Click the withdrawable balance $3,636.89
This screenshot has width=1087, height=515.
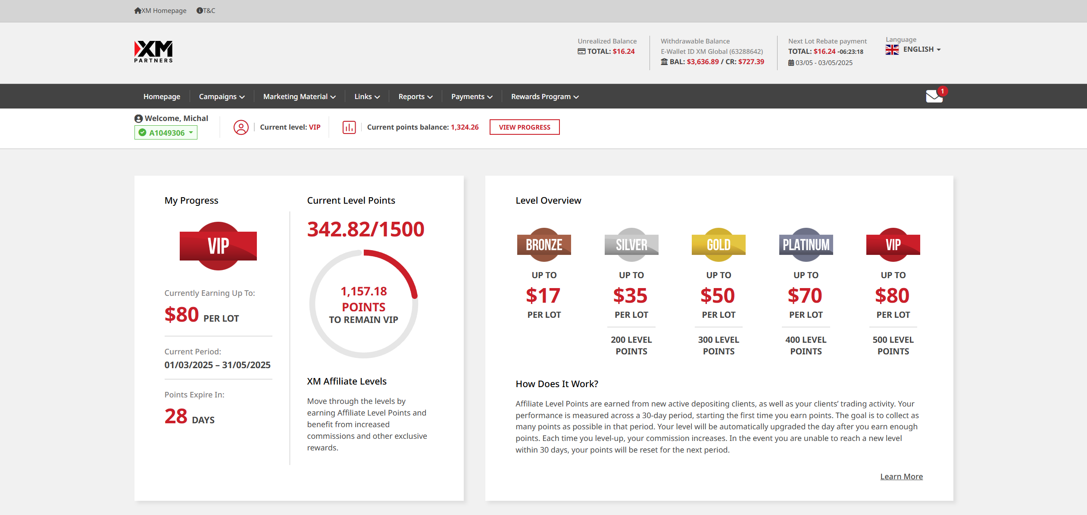(x=703, y=62)
